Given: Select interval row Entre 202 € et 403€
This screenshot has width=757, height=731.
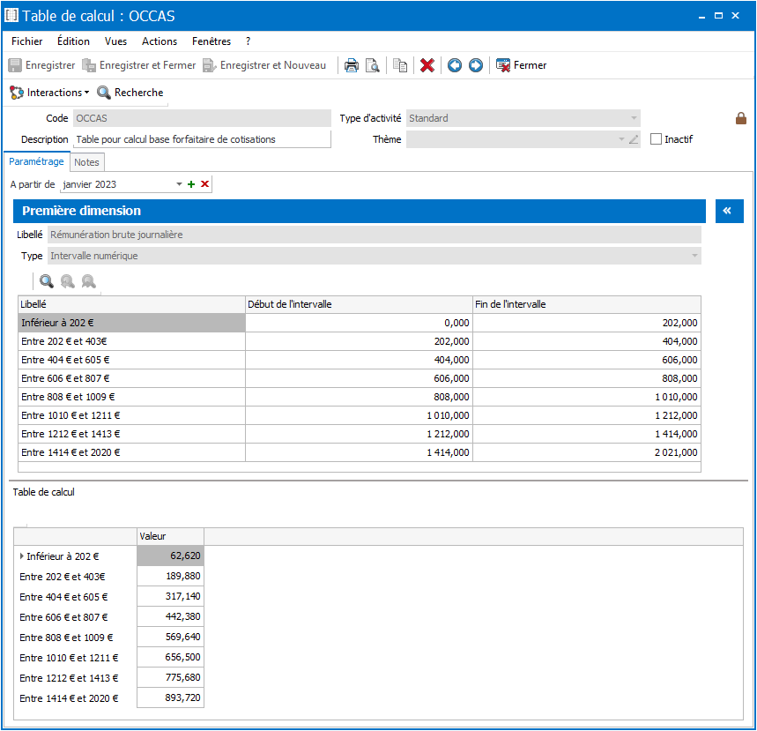Looking at the screenshot, I should (360, 341).
